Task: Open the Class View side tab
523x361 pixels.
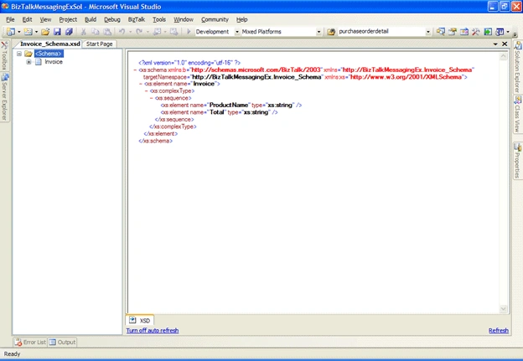Action: pyautogui.click(x=517, y=115)
